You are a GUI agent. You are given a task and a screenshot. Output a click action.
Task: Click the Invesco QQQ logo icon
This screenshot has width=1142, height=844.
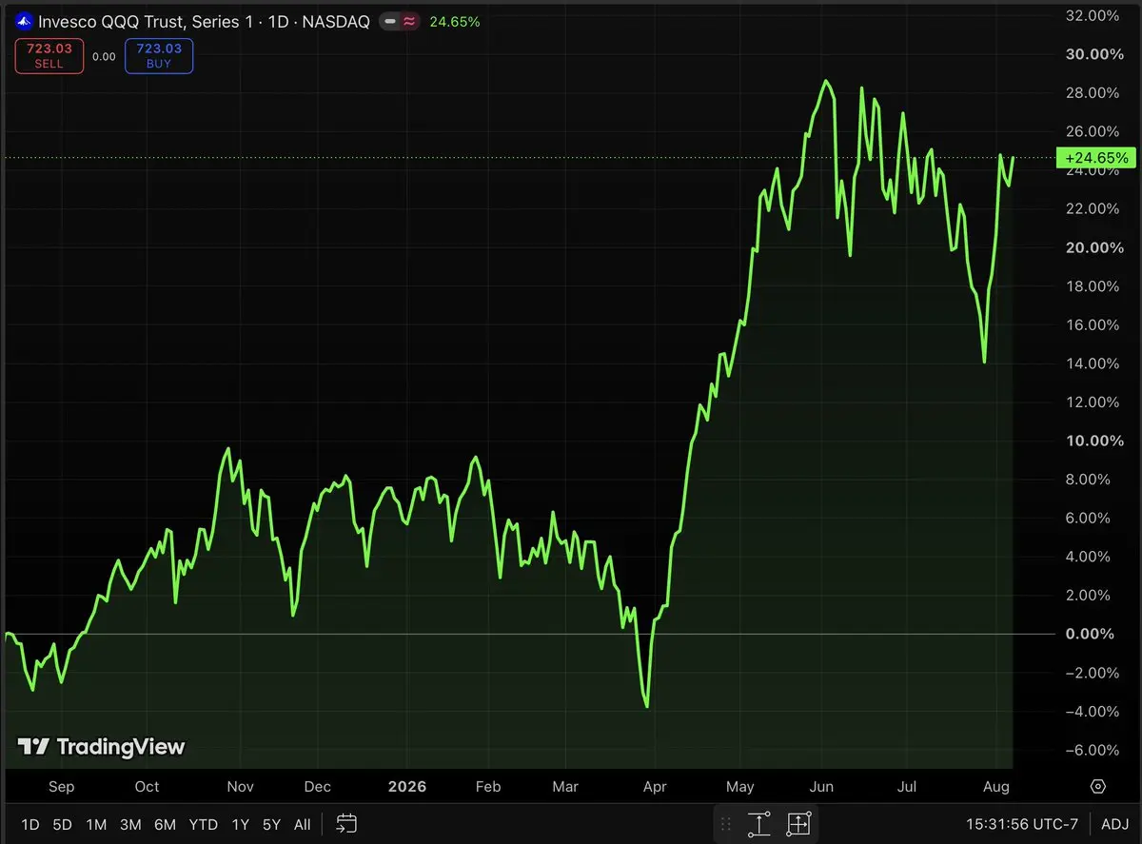(25, 21)
